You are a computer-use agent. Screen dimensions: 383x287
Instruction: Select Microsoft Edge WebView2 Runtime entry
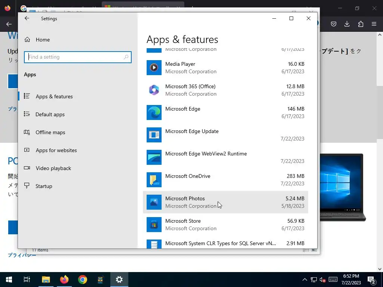[206, 154]
